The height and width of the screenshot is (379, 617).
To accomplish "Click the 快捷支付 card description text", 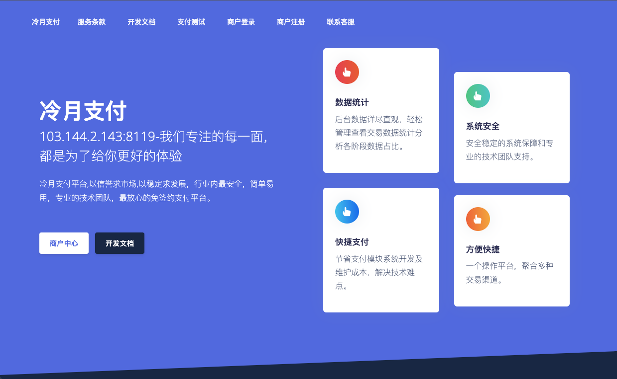I will [x=379, y=272].
